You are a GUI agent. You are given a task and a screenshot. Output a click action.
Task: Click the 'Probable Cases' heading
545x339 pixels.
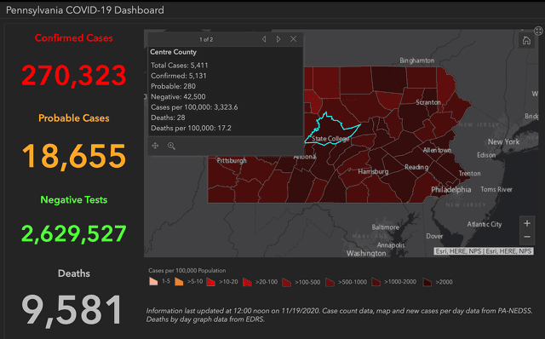point(74,118)
